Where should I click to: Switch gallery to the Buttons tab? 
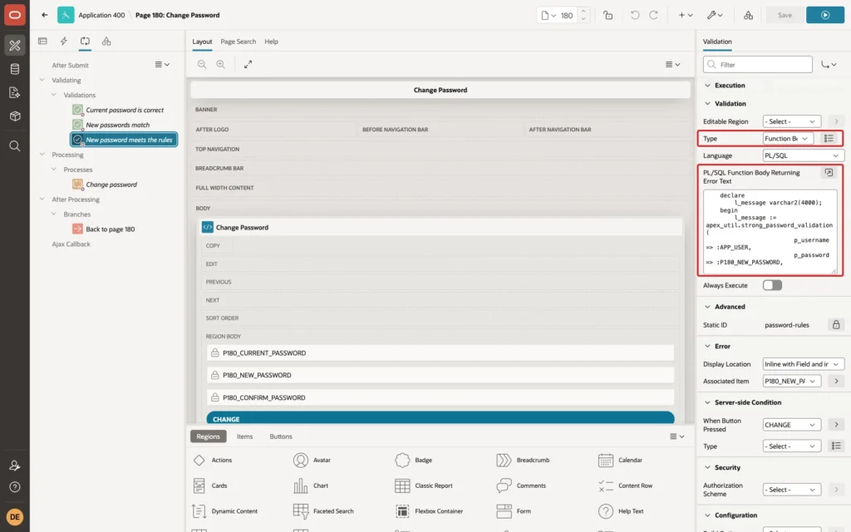[281, 436]
